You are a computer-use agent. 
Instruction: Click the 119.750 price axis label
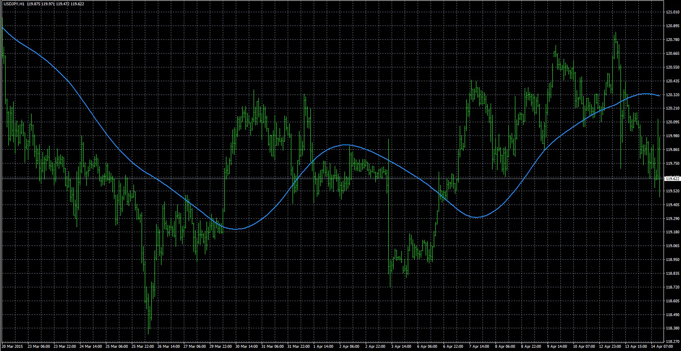[673, 164]
